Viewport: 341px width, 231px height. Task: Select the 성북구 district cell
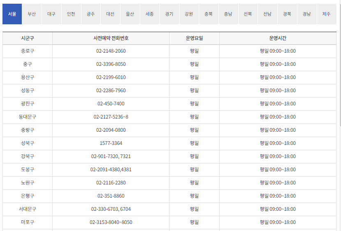click(x=28, y=143)
